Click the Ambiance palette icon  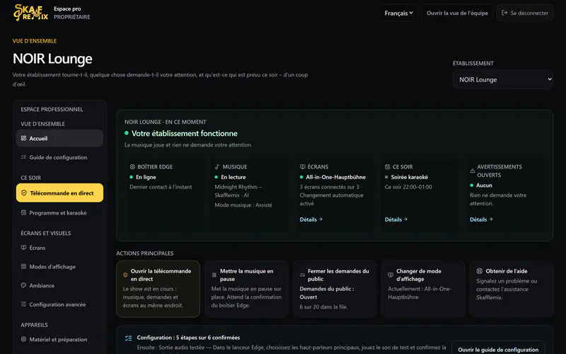tap(23, 285)
